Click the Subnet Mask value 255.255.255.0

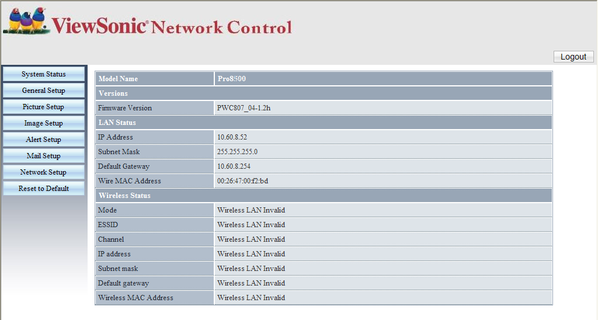click(x=237, y=152)
